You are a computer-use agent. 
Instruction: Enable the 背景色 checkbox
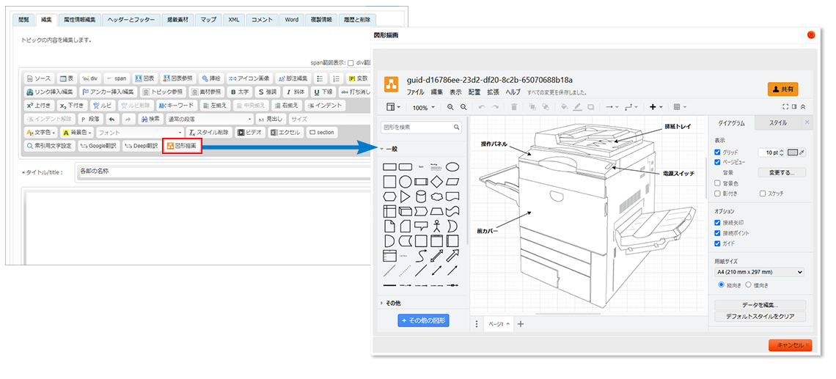click(x=718, y=183)
